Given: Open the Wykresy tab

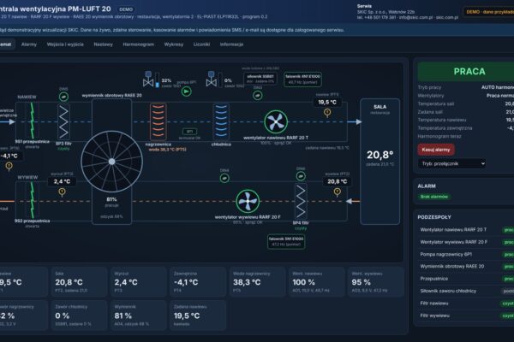Looking at the screenshot, I should point(174,44).
